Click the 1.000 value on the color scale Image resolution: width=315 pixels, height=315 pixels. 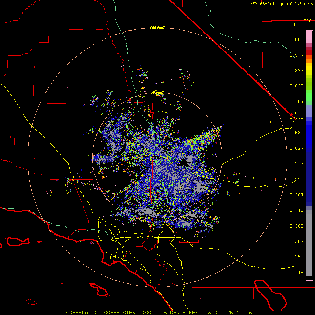[296, 39]
